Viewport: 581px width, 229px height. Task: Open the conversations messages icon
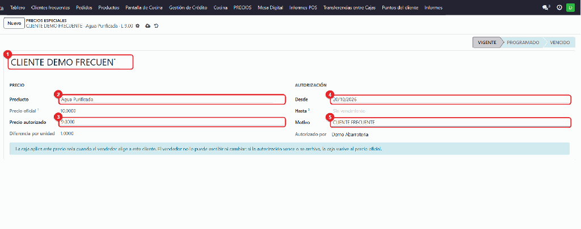[546, 7]
